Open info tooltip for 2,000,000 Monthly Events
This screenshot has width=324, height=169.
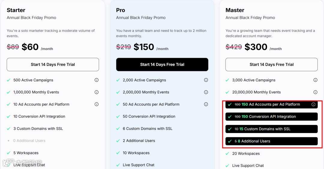tap(206, 92)
